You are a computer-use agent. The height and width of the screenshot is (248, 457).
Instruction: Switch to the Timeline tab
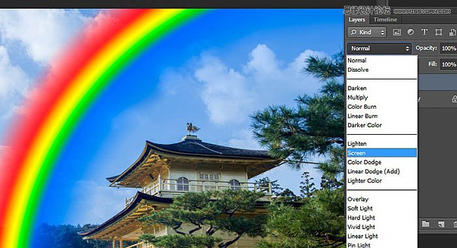point(385,20)
